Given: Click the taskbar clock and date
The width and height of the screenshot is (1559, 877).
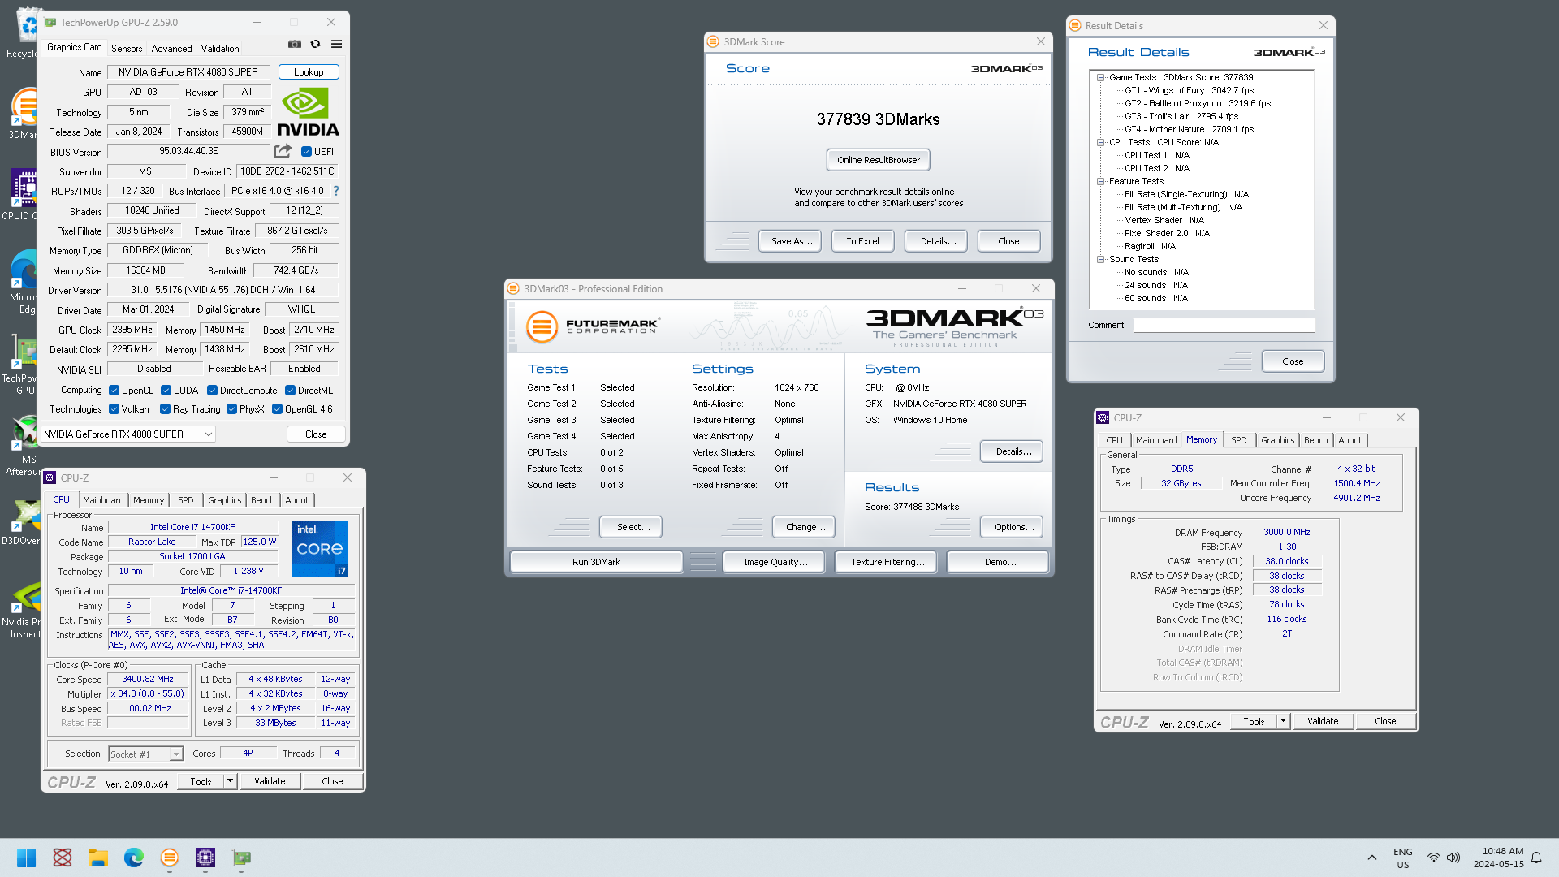Looking at the screenshot, I should pos(1498,858).
